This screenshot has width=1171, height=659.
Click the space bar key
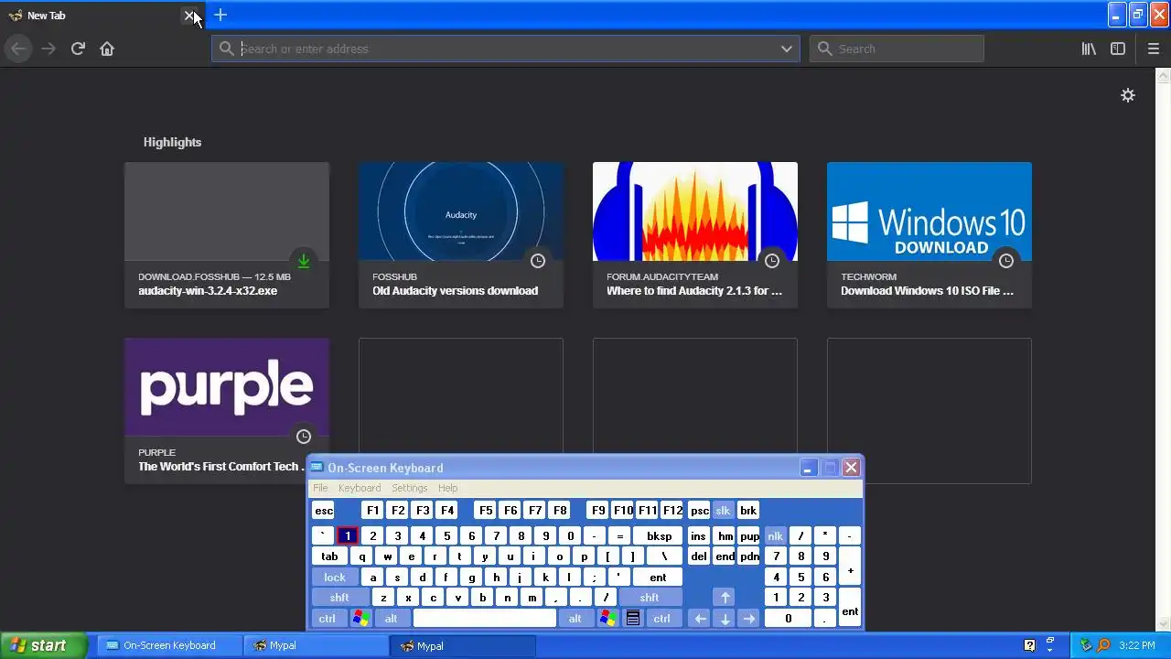click(484, 619)
